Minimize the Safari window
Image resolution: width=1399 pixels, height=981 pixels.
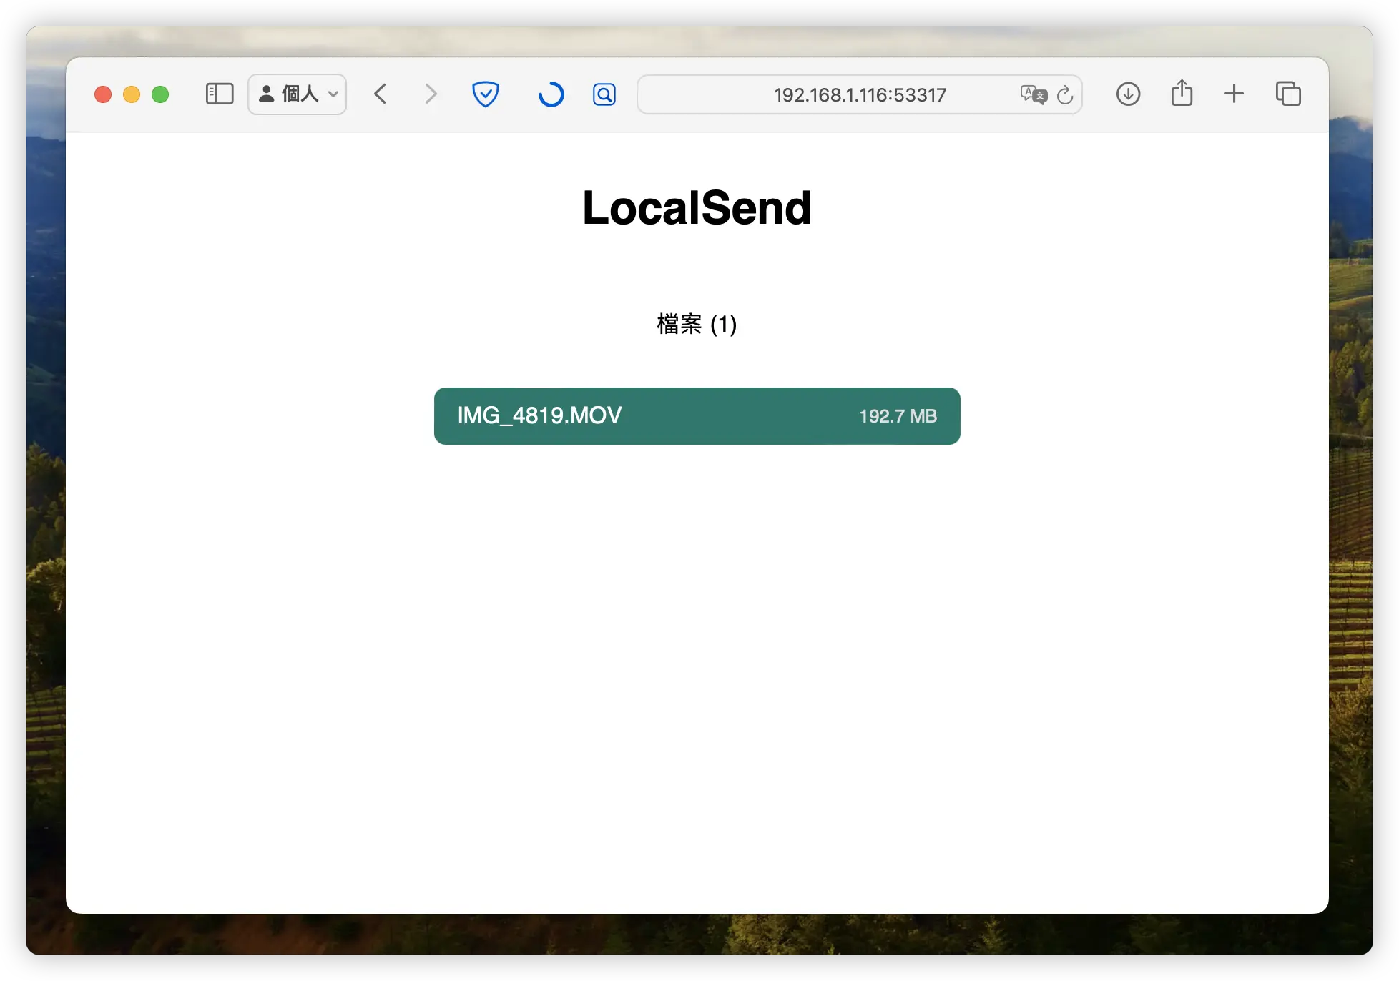[132, 94]
